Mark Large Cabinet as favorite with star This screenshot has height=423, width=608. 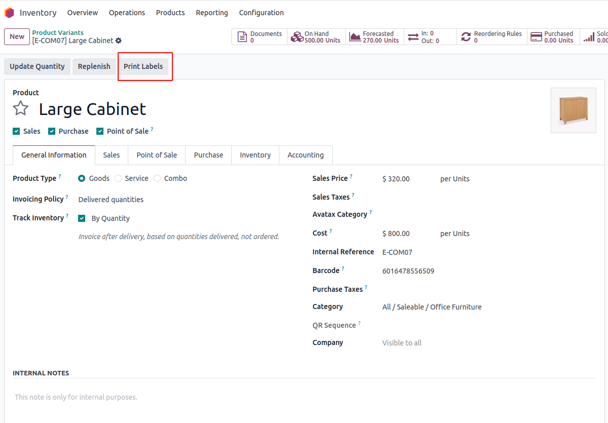(21, 108)
